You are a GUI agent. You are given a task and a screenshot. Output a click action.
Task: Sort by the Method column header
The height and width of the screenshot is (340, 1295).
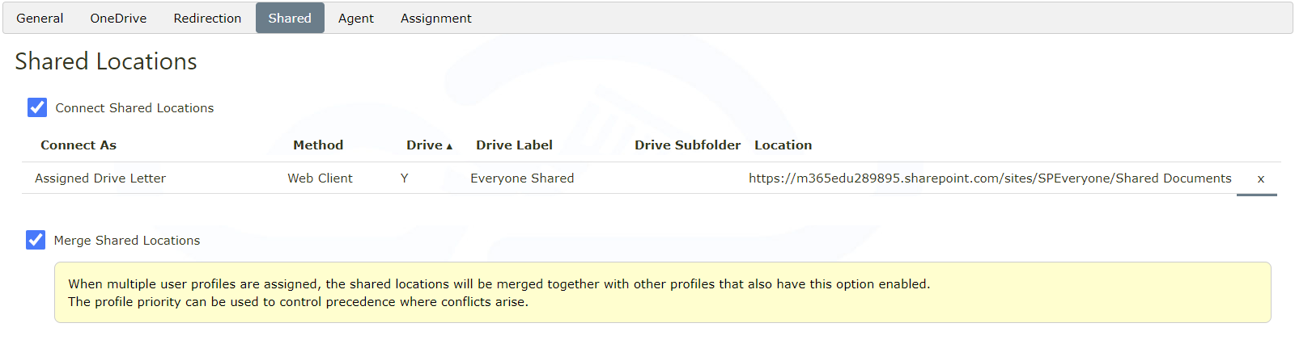pos(318,145)
